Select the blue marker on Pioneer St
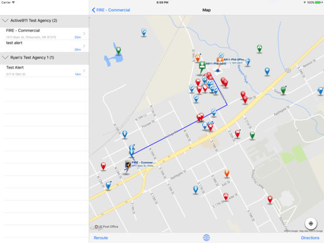The width and height of the screenshot is (324, 243). click(124, 134)
